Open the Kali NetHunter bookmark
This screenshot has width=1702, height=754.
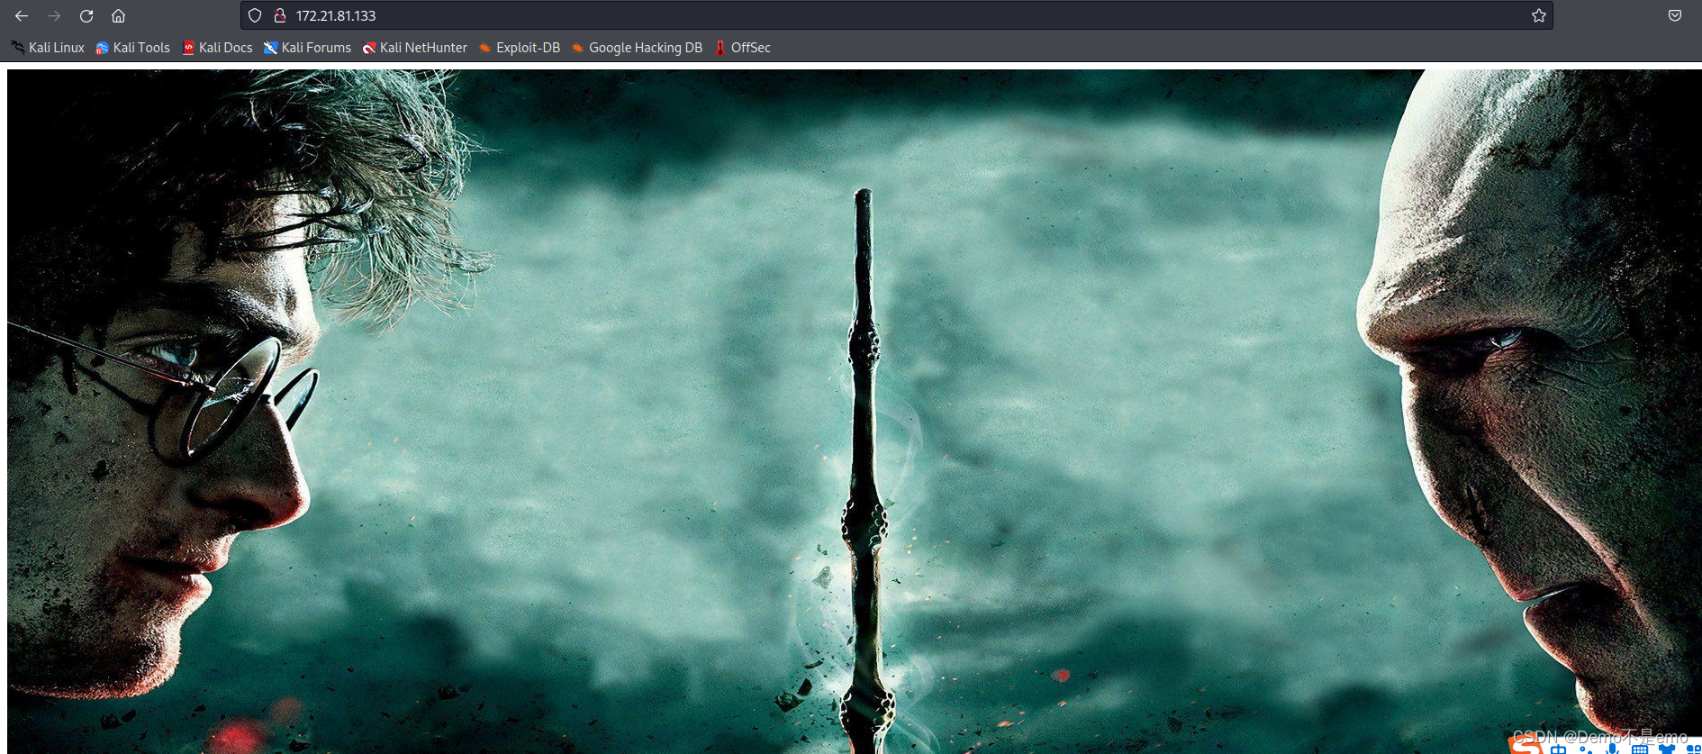tap(415, 48)
